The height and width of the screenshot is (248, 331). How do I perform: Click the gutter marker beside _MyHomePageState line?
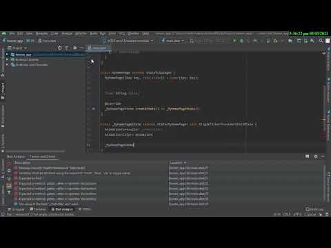click(88, 145)
